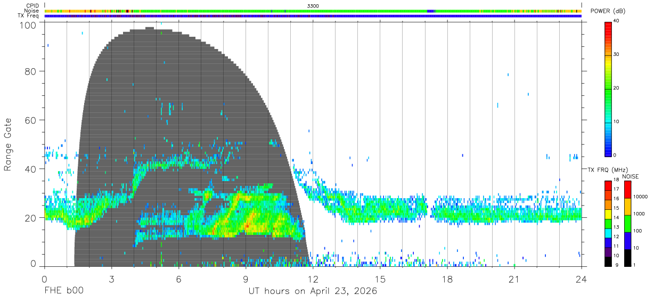This screenshot has height=302, width=654.
Task: Click the UT hours on April 23, 2026 title
Action: click(x=313, y=291)
